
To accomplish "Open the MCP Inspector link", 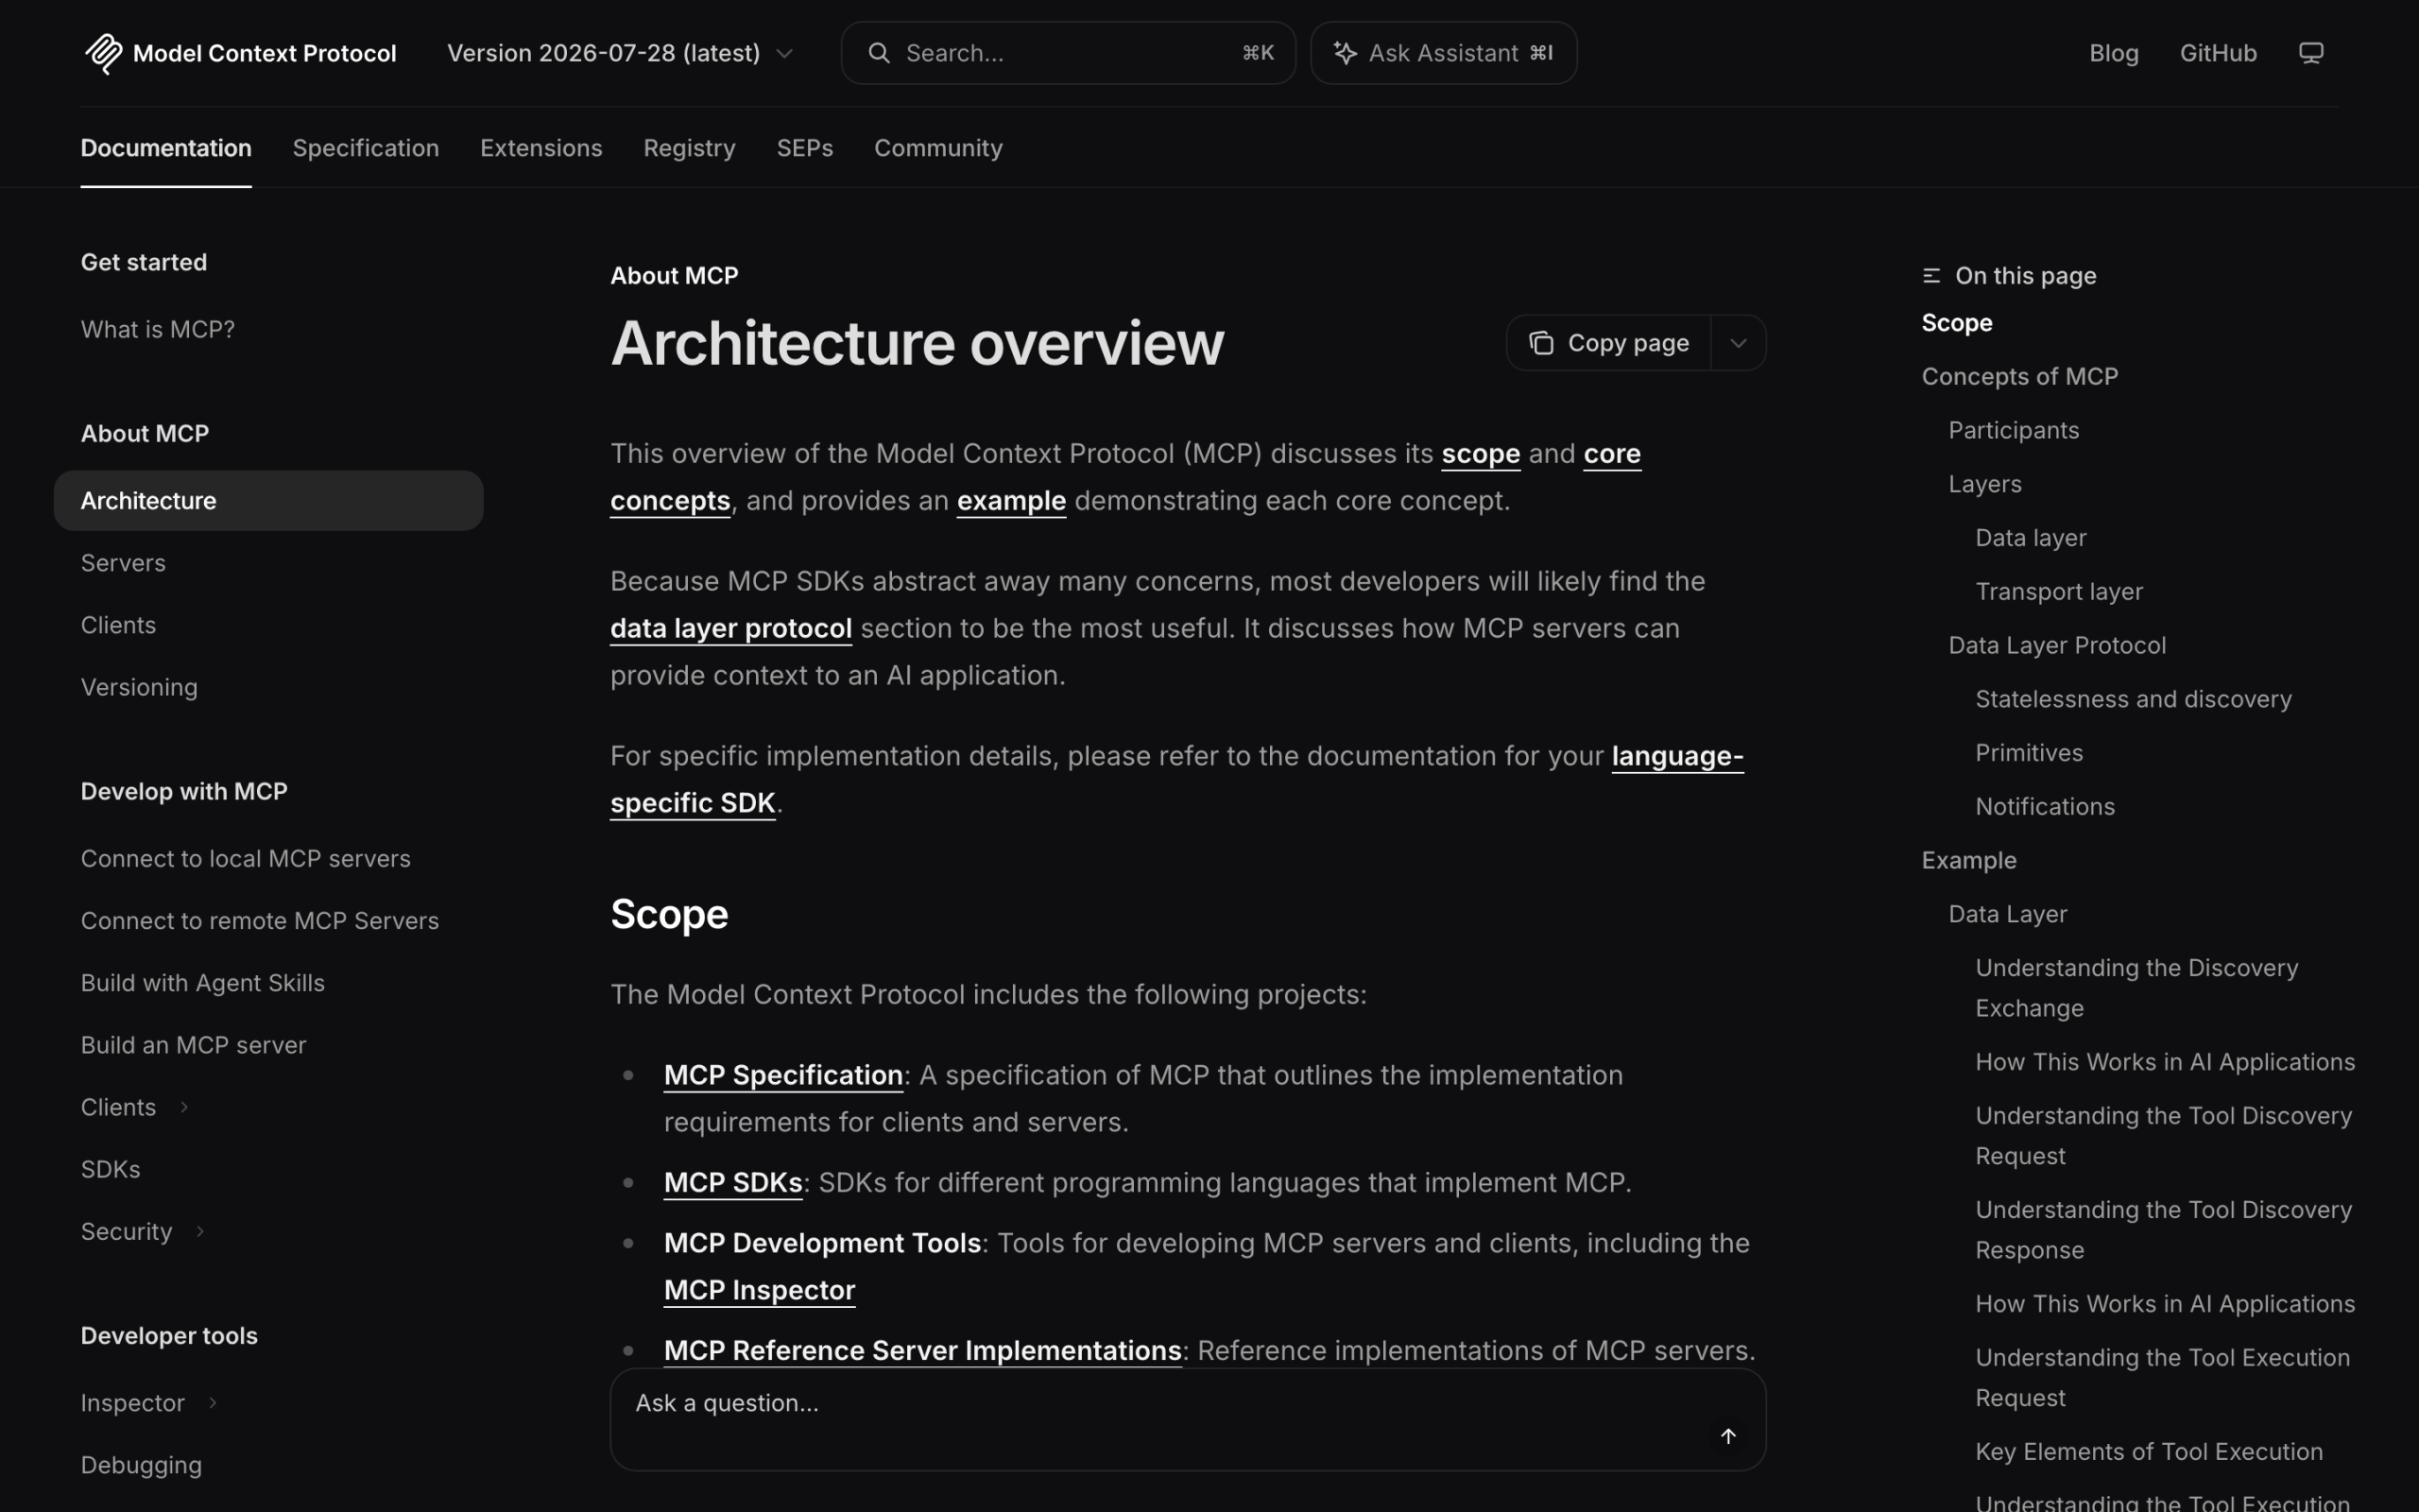I will point(760,1290).
